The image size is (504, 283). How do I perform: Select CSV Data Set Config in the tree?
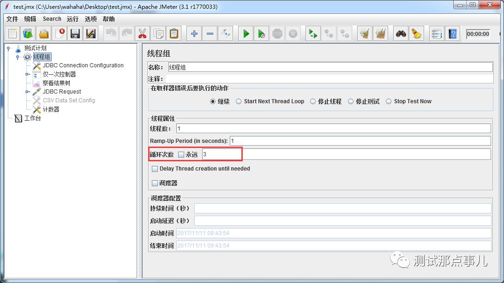tap(69, 100)
